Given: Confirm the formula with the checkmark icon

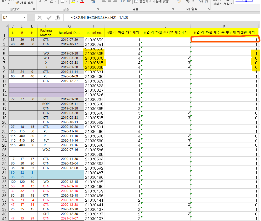Looking at the screenshot, I should point(49,18).
